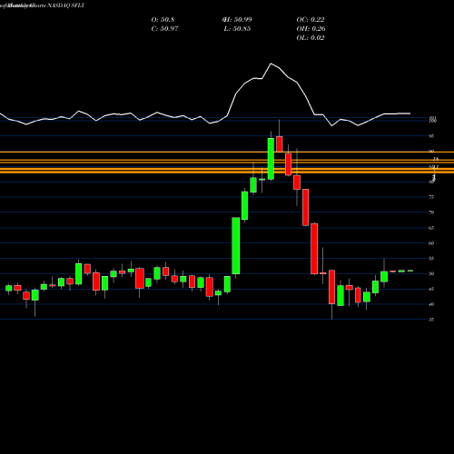Click the 65 price axis label

[431, 228]
